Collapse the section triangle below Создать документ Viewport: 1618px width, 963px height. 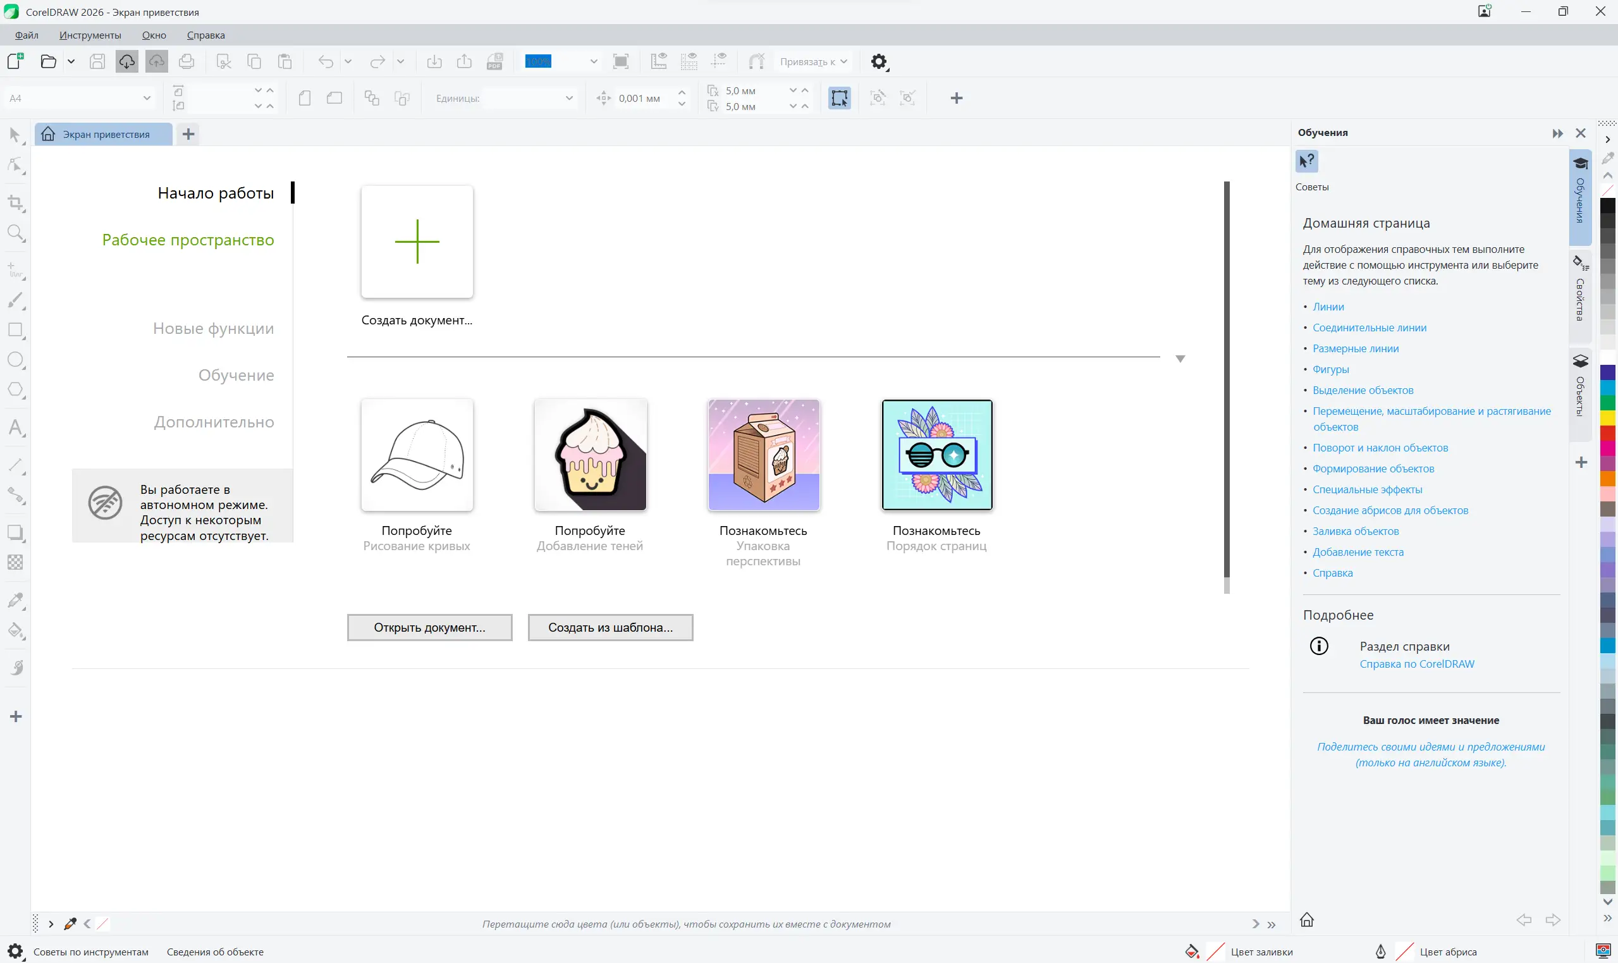point(1180,359)
